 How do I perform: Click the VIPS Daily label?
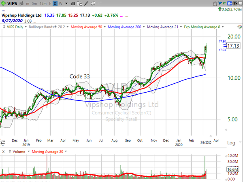click(x=15, y=27)
